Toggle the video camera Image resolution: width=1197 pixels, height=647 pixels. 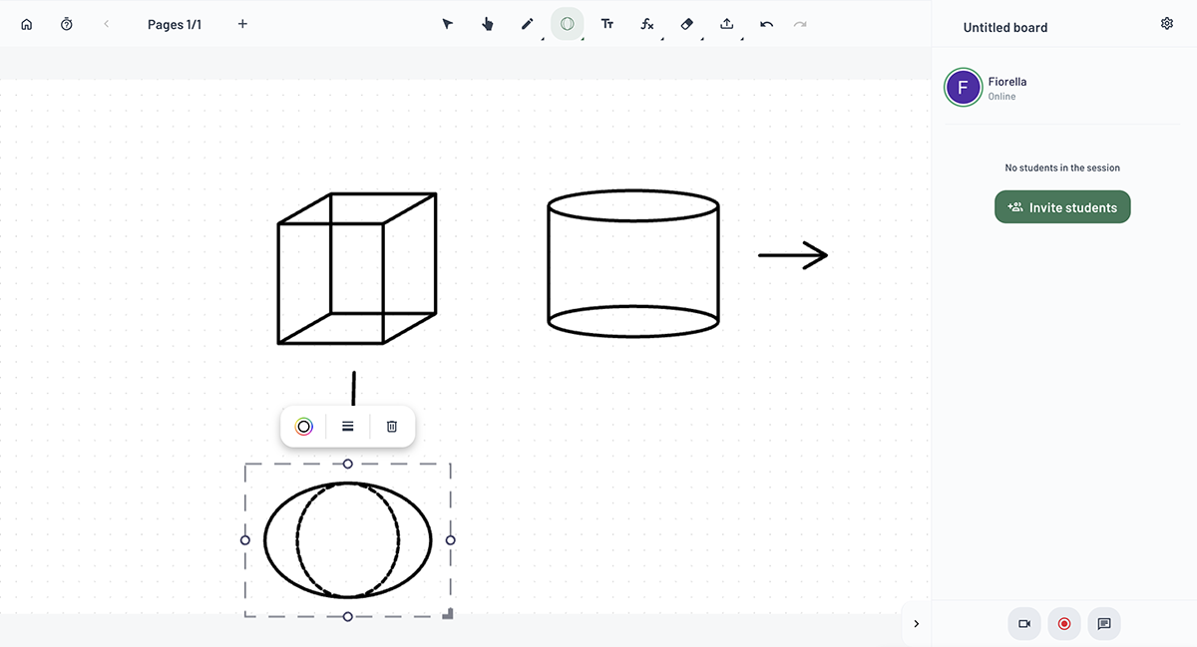1024,624
